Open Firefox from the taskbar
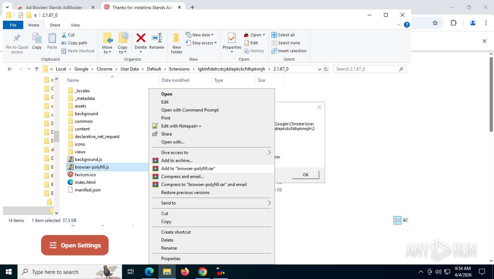 (x=185, y=272)
